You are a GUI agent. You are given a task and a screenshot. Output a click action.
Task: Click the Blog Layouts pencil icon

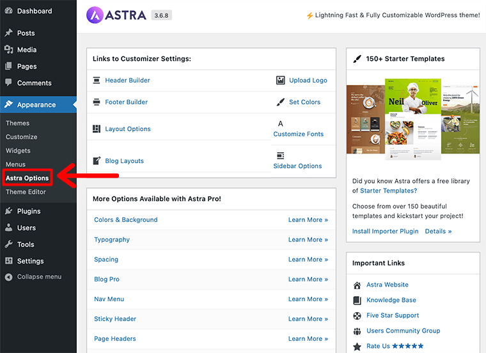point(97,161)
